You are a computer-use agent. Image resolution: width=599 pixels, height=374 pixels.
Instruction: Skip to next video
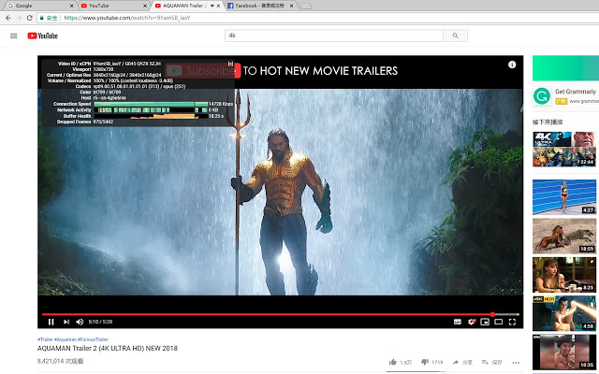[x=66, y=322]
